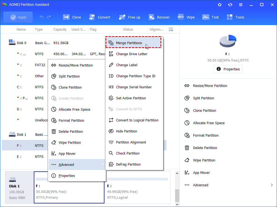Screen dimensions: 277x207
Task: Click the Apply button
Action: click(18, 17)
